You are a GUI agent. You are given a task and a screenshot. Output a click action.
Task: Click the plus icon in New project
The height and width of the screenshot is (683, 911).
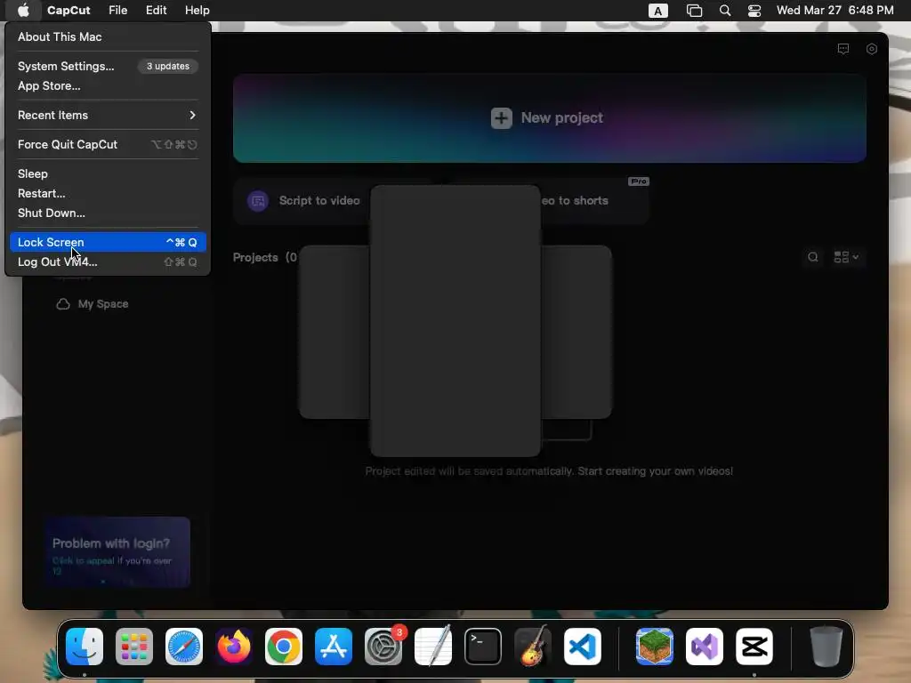click(x=502, y=118)
